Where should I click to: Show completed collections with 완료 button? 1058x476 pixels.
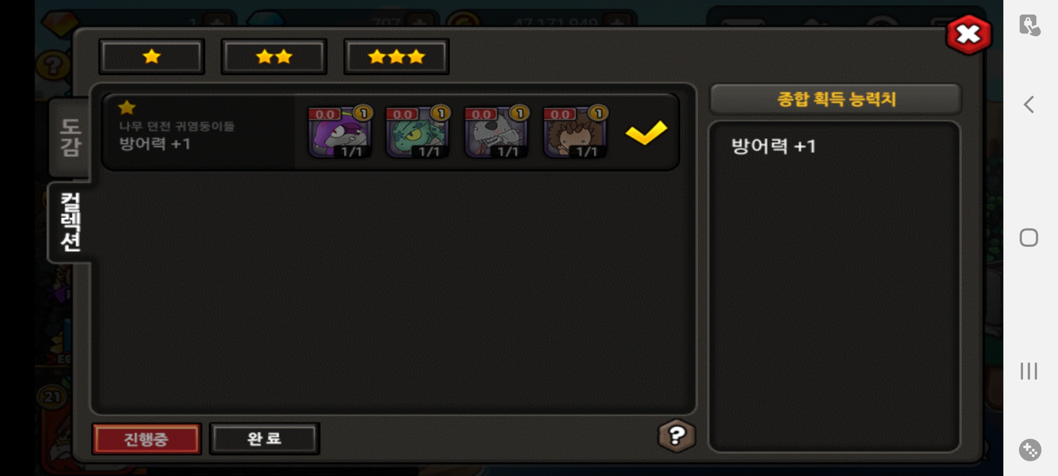(264, 439)
